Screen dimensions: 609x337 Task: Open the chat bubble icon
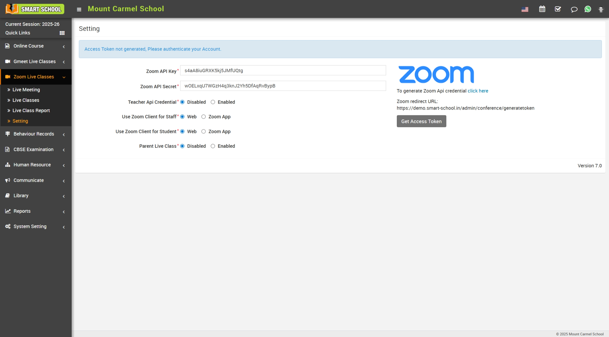(x=574, y=9)
